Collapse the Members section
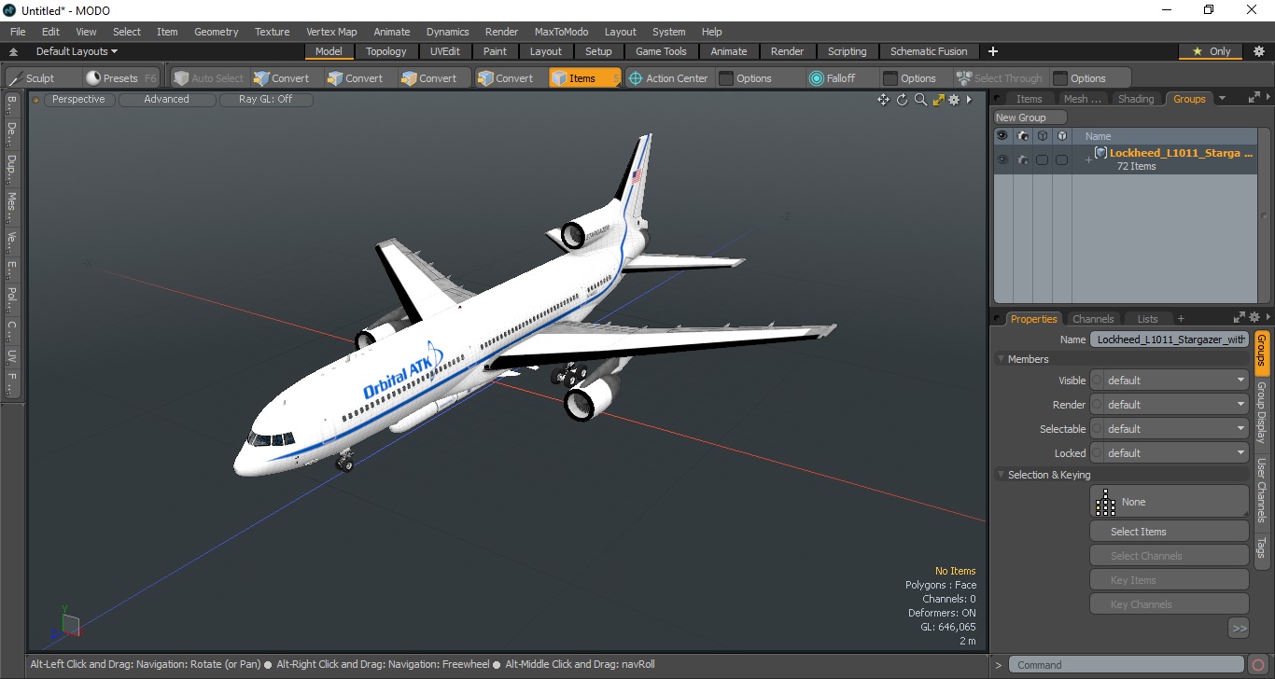Screen dimensions: 1275x679 pos(1002,359)
